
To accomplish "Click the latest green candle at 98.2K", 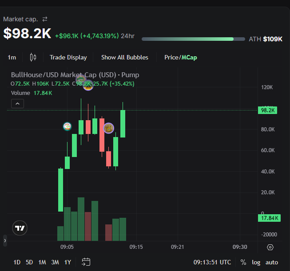I will tap(123, 124).
